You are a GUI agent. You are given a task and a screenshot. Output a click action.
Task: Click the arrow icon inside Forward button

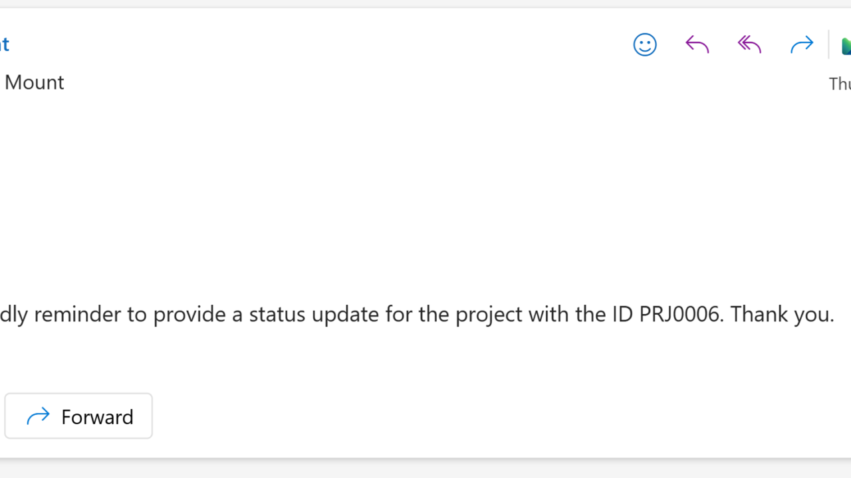coord(39,416)
